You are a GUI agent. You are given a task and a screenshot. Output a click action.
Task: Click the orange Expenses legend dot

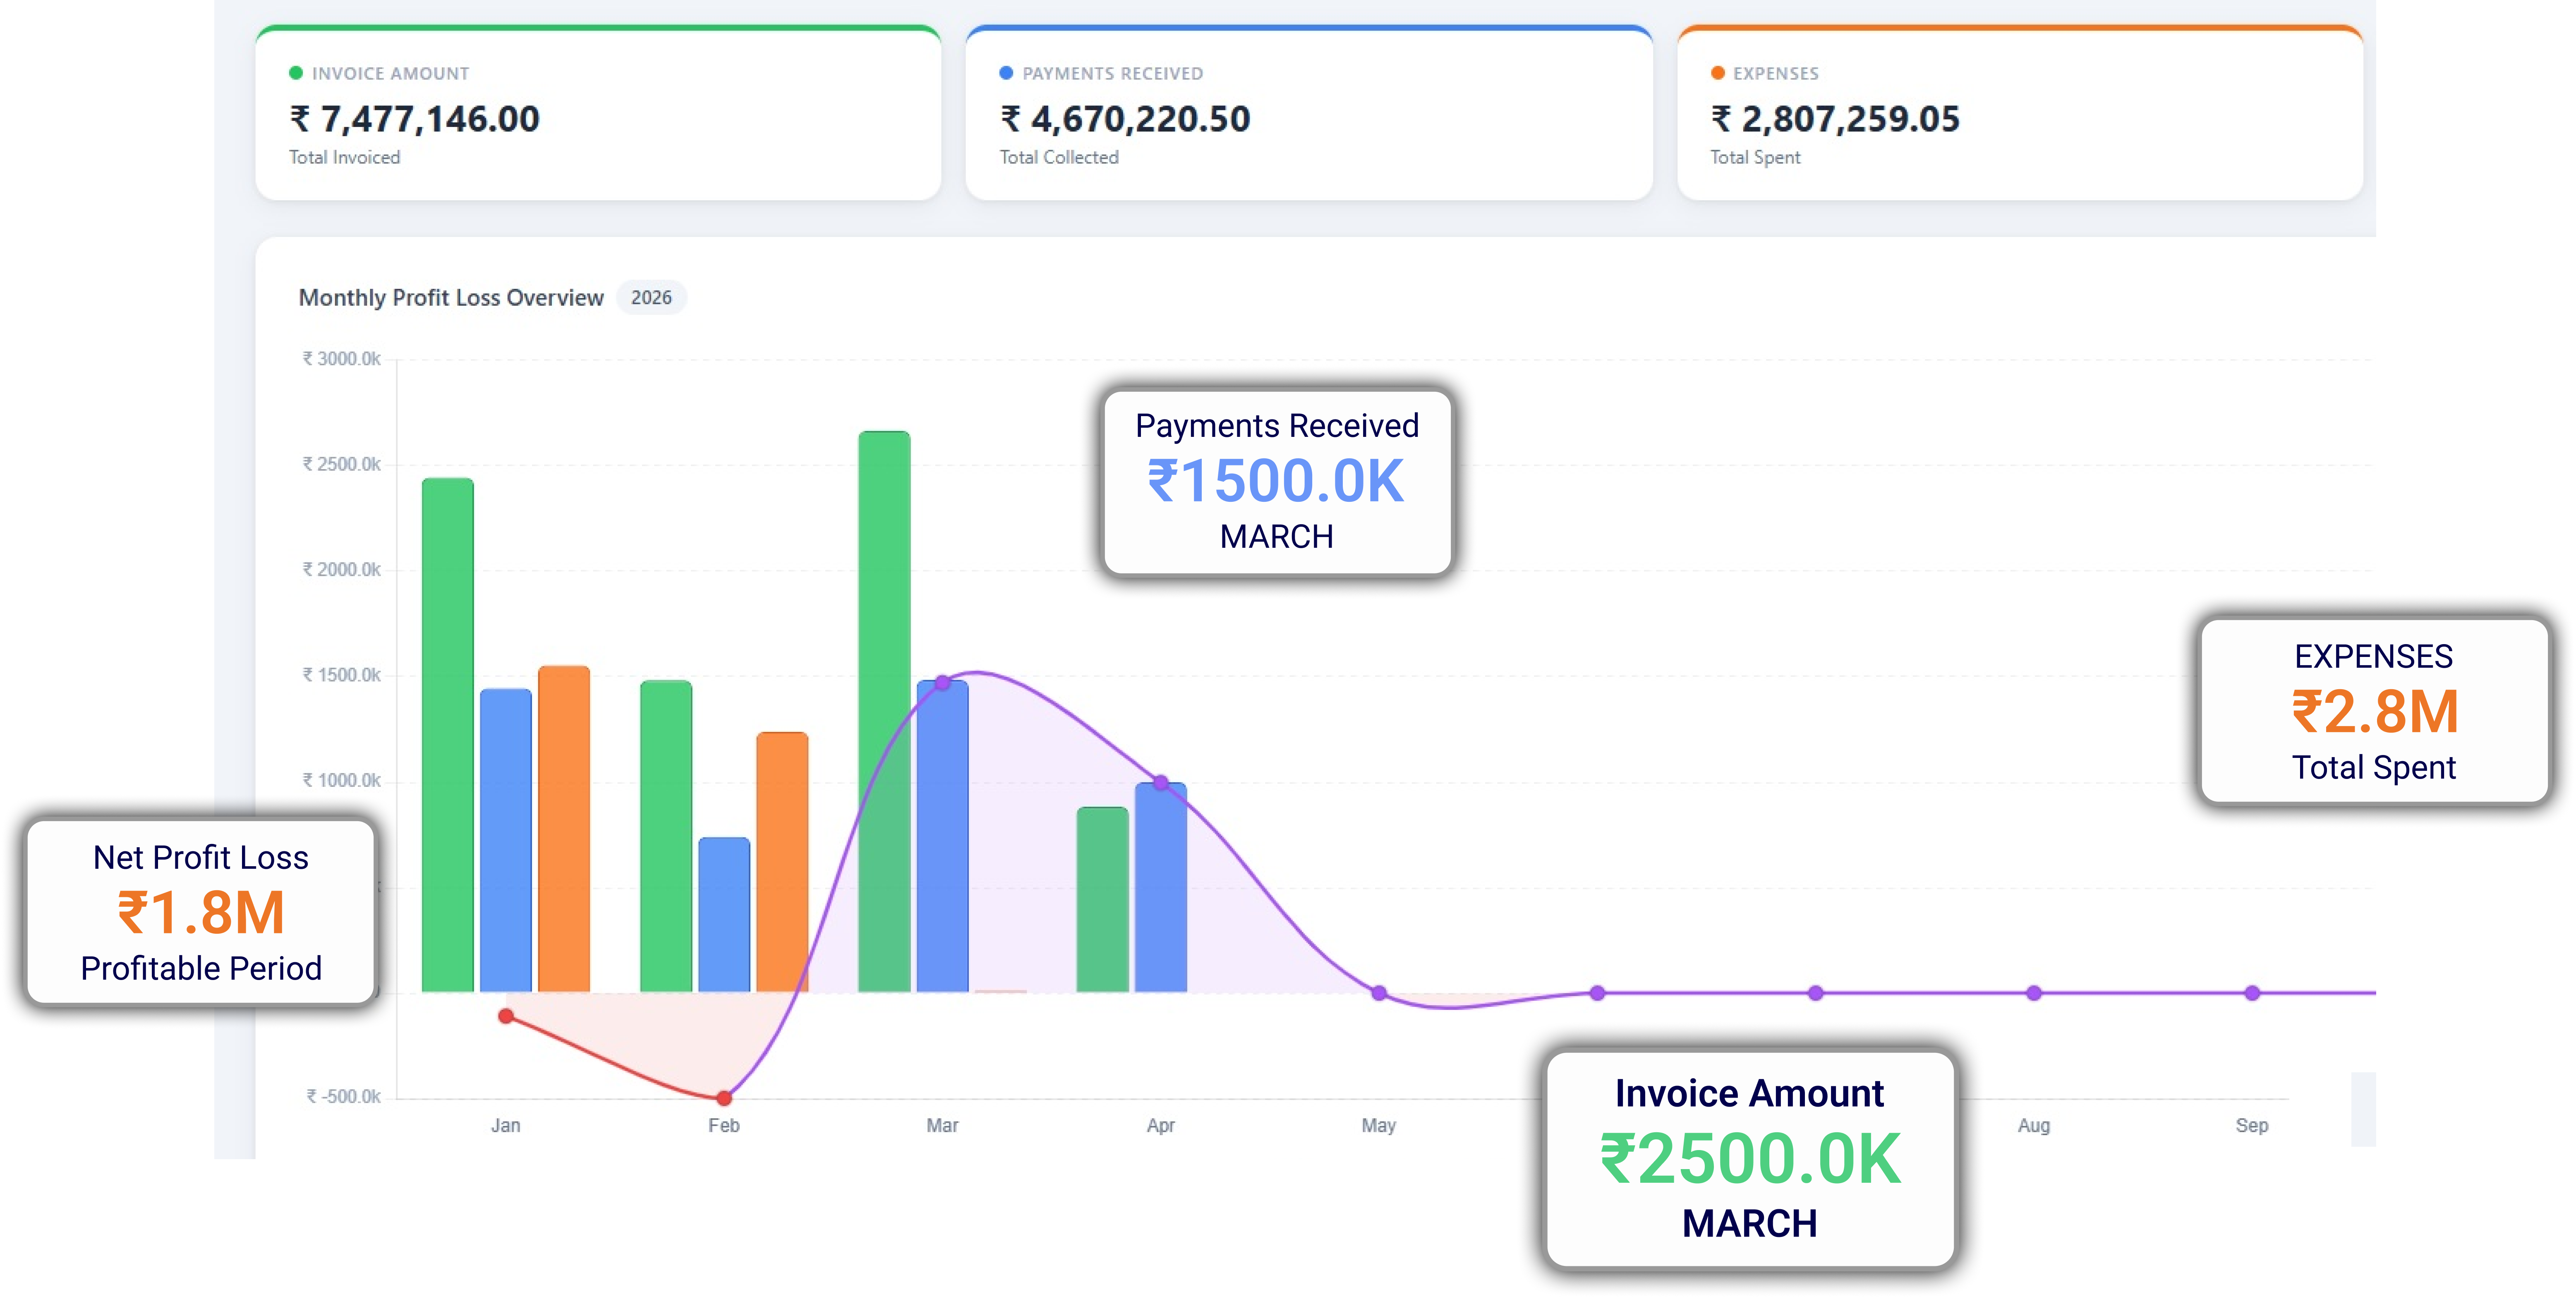[1717, 73]
